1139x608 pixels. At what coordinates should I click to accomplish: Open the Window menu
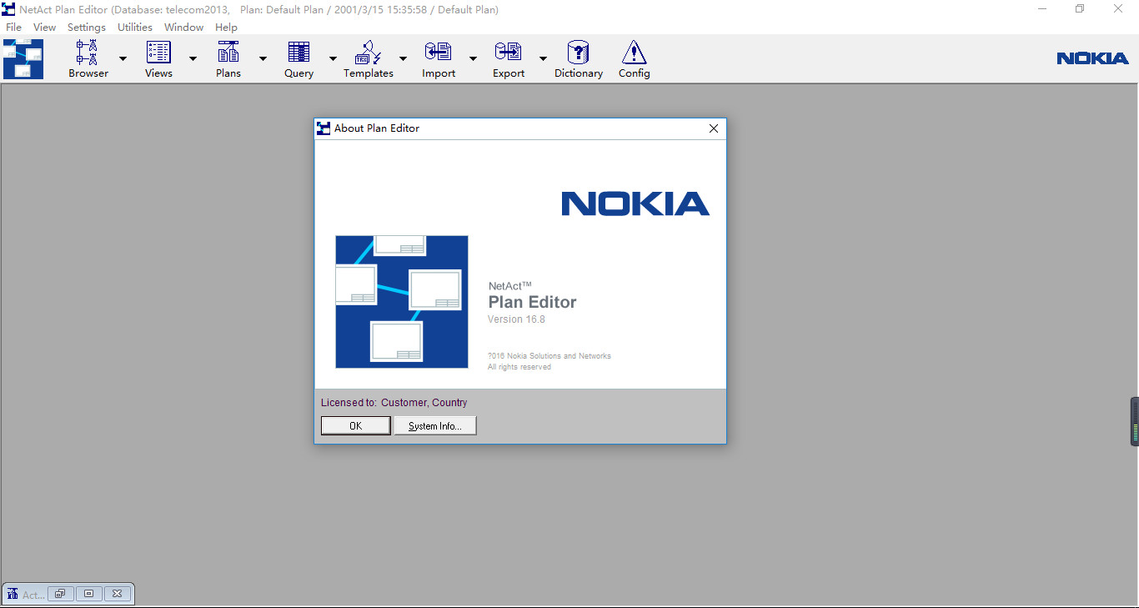183,27
